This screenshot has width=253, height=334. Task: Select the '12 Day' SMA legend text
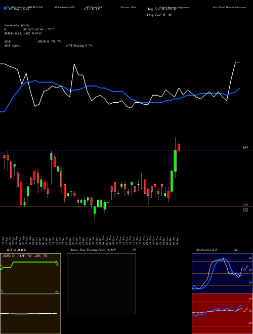pyautogui.click(x=19, y=9)
